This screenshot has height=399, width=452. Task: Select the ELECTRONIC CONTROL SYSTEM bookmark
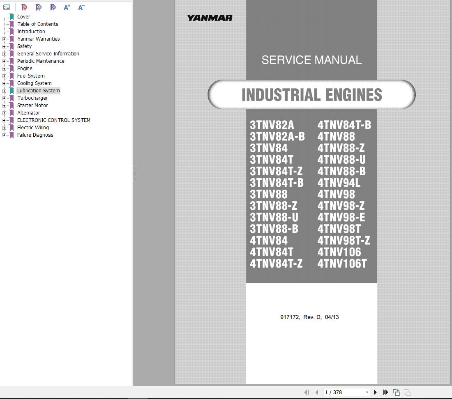tap(53, 120)
